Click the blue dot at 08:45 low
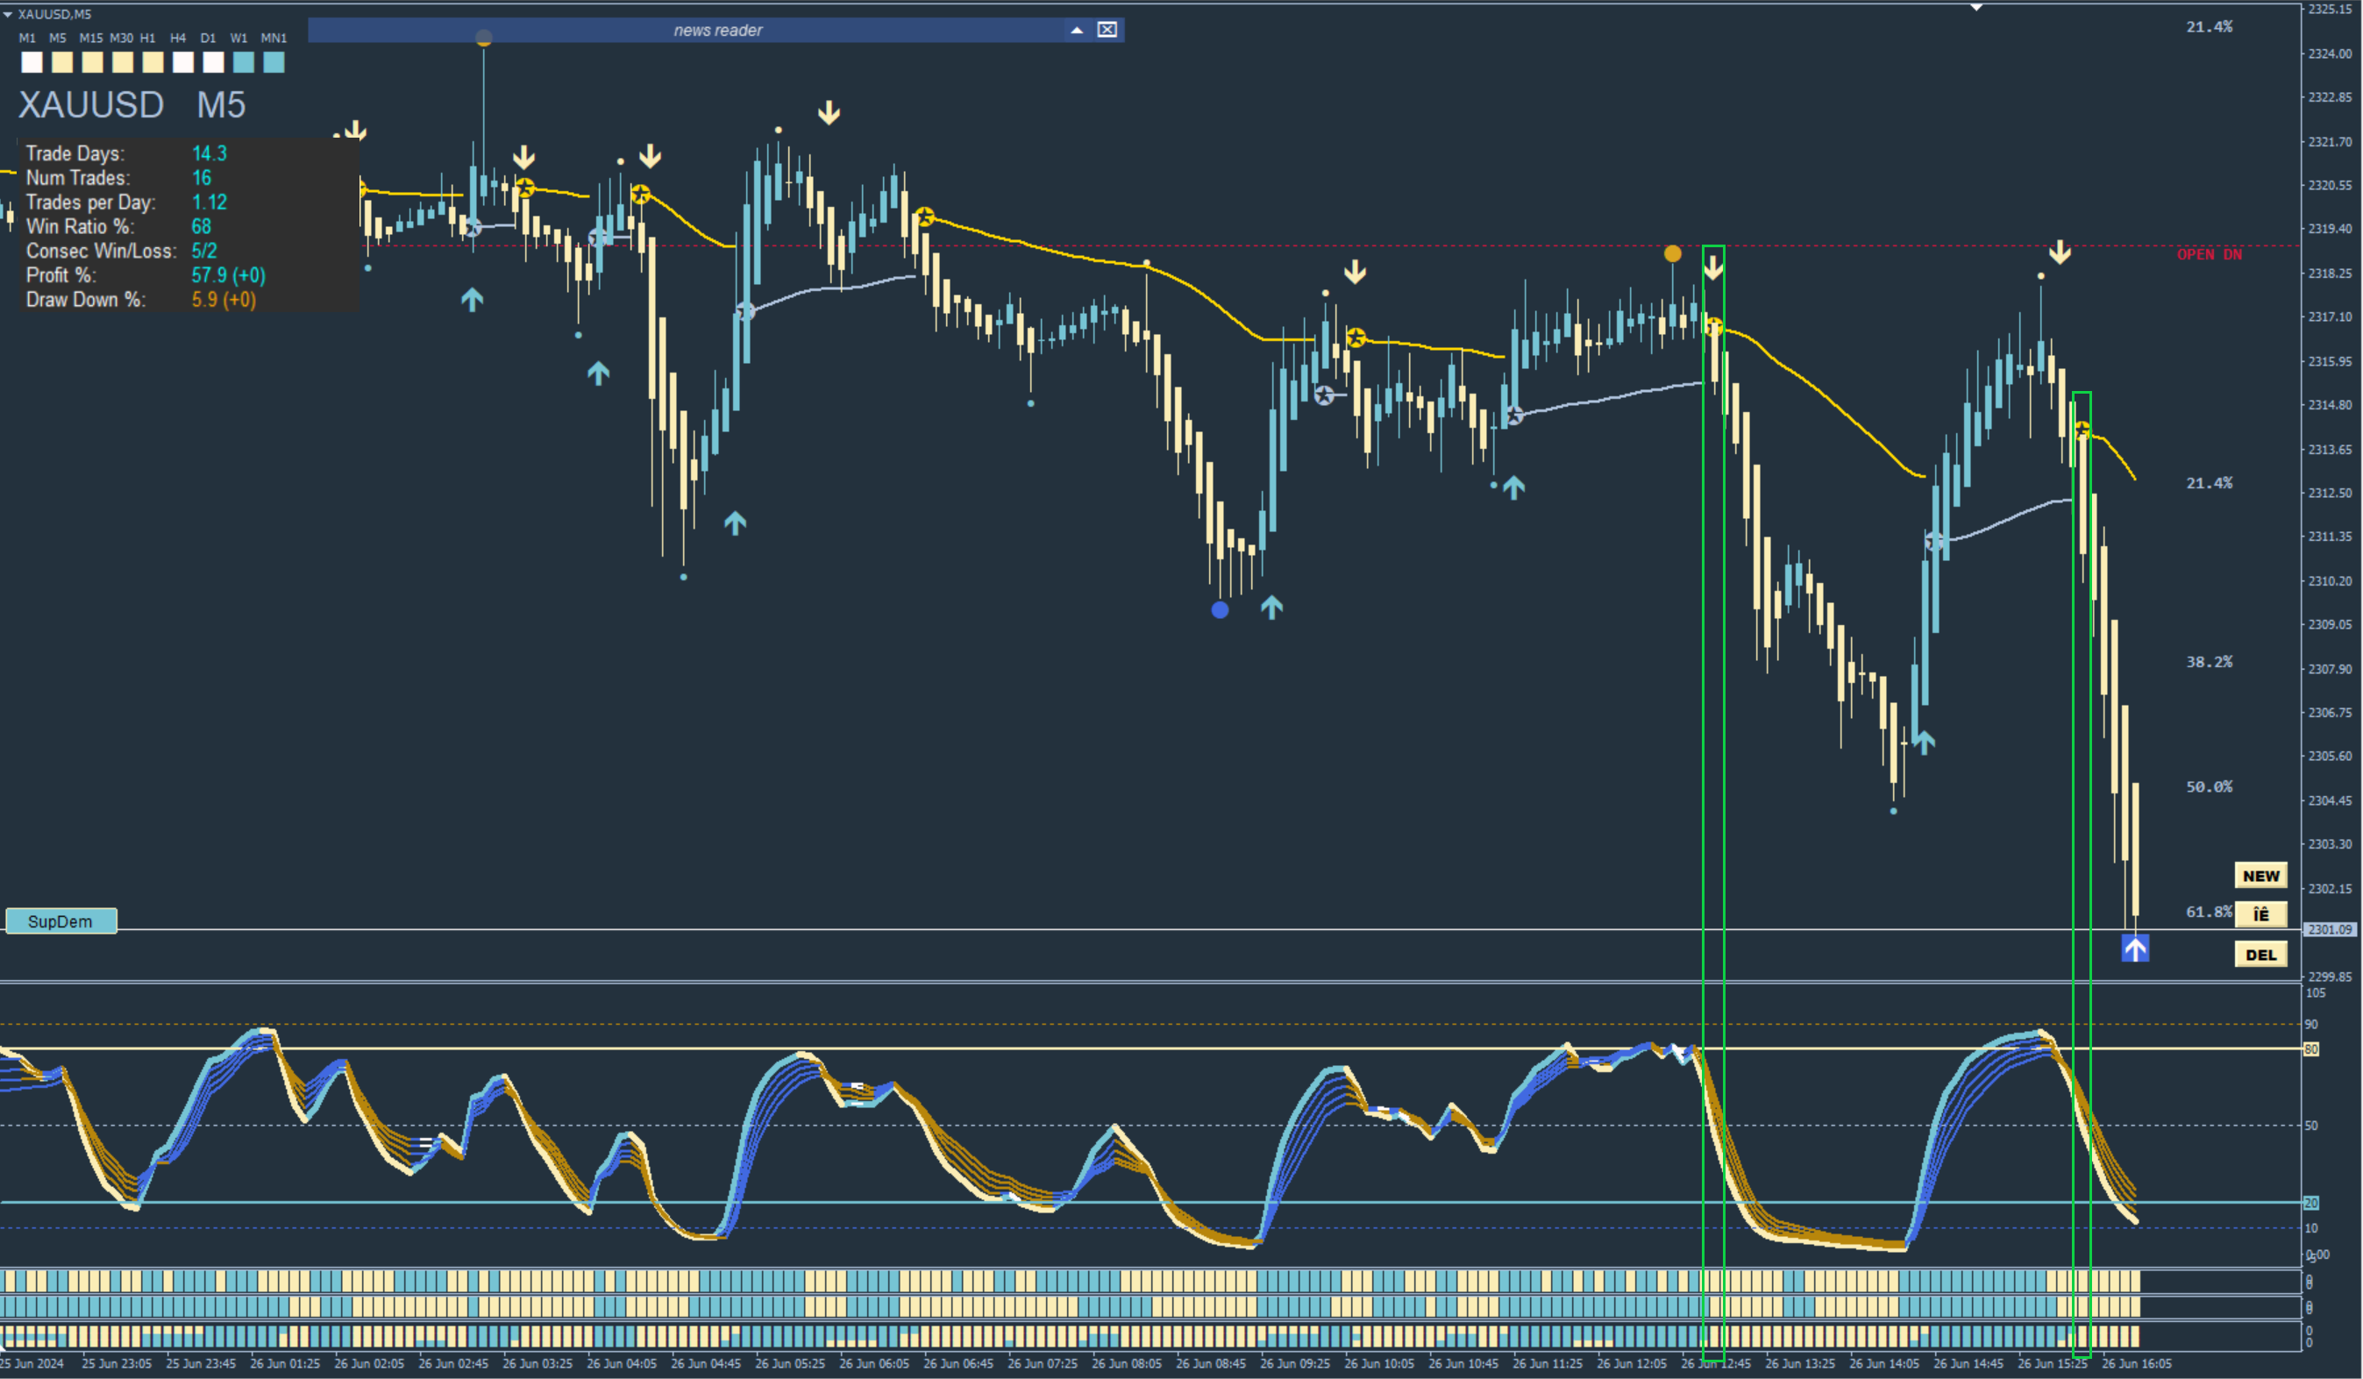Image resolution: width=2363 pixels, height=1379 pixels. point(1219,610)
